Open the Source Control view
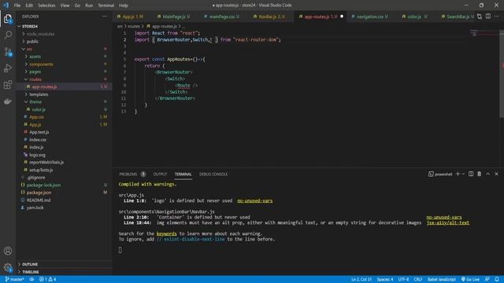Image resolution: width=504 pixels, height=283 pixels. (x=8, y=52)
